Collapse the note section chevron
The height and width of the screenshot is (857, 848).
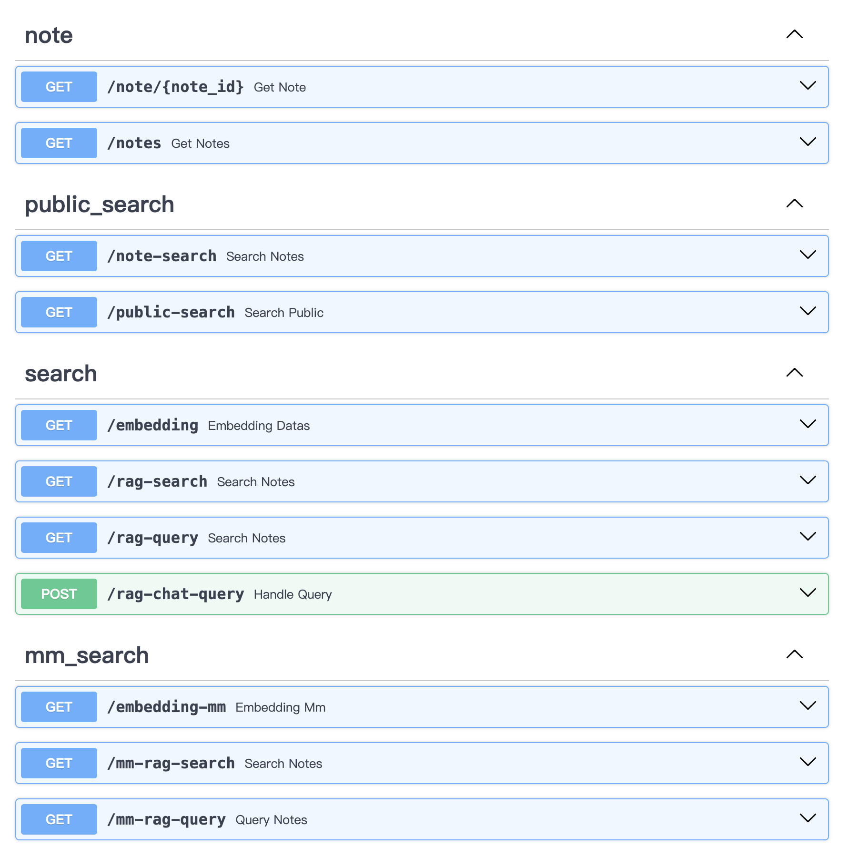(794, 34)
